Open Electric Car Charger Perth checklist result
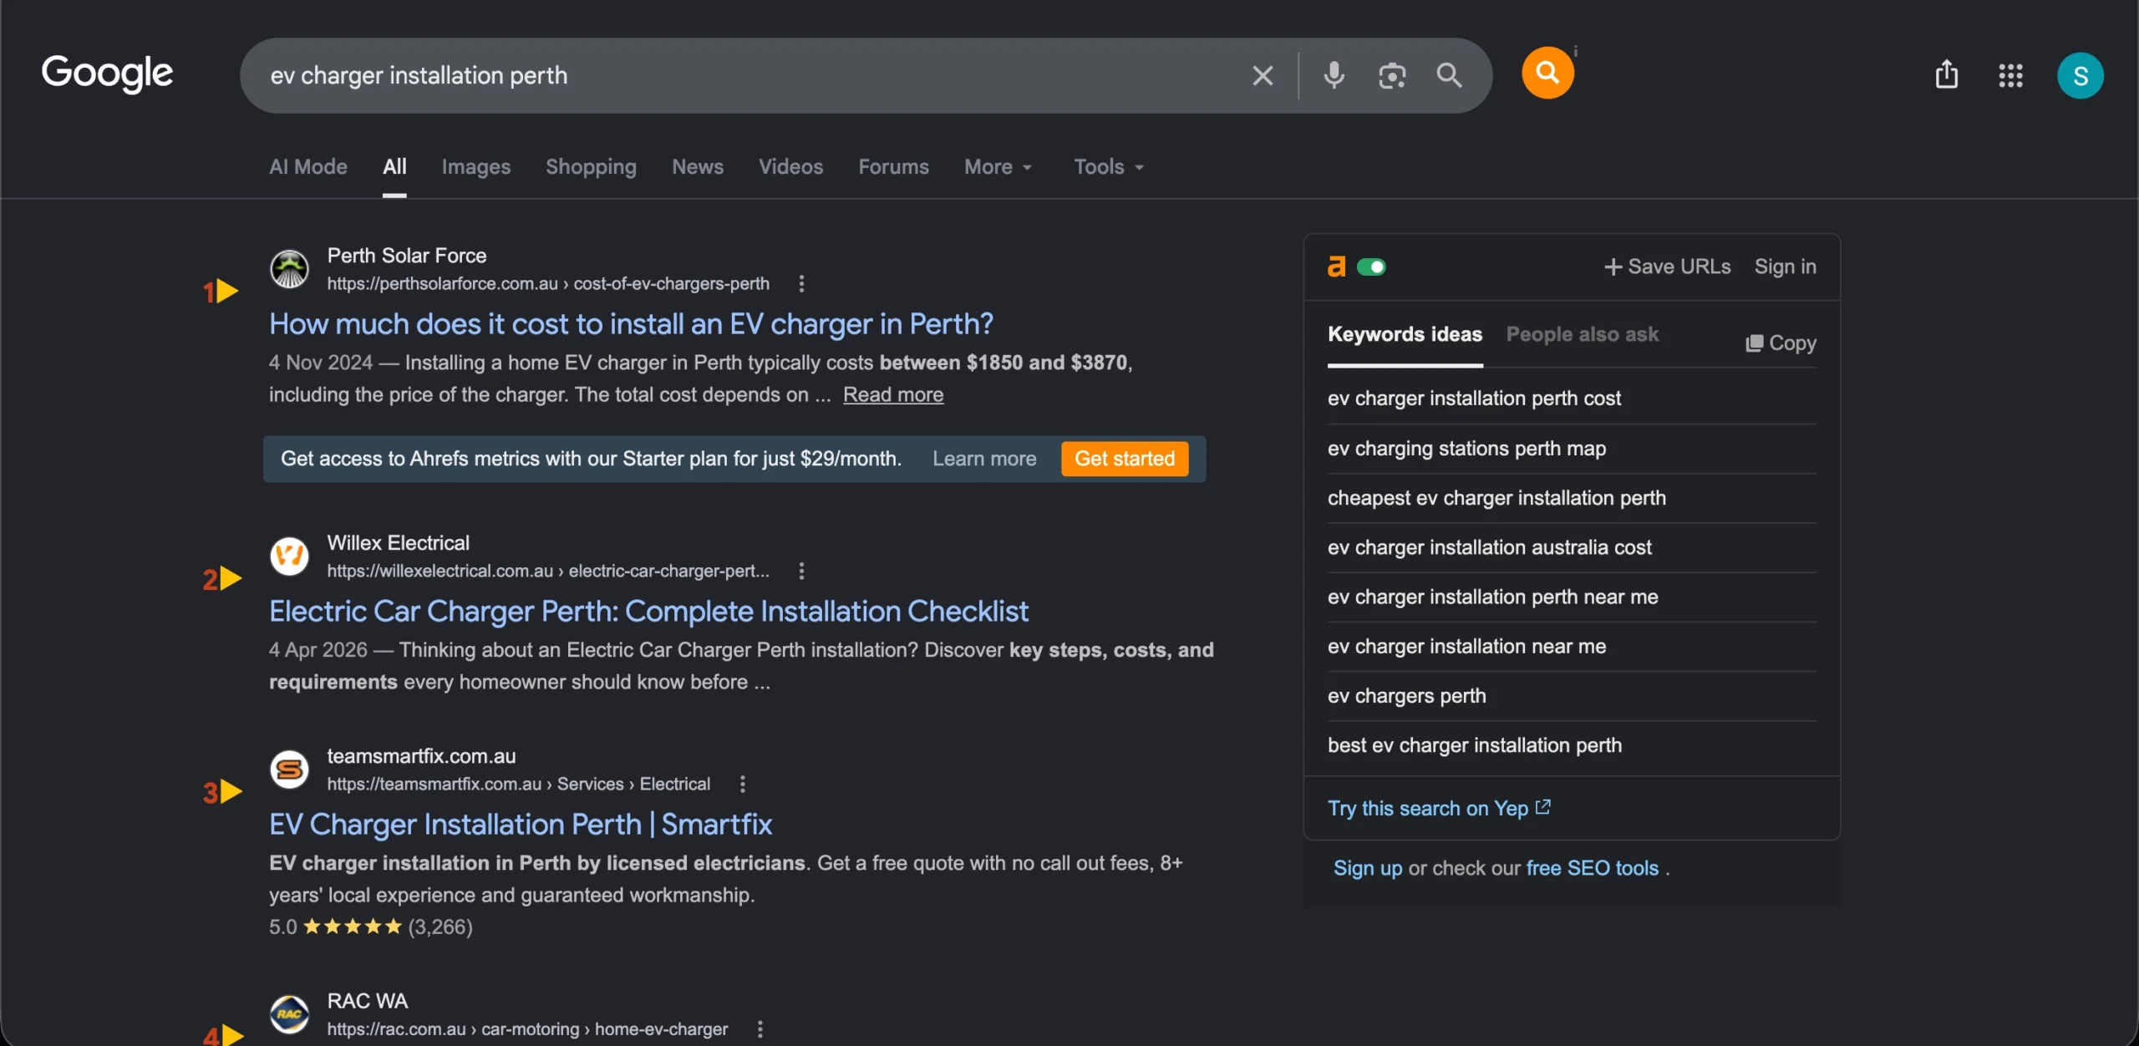 (x=648, y=612)
